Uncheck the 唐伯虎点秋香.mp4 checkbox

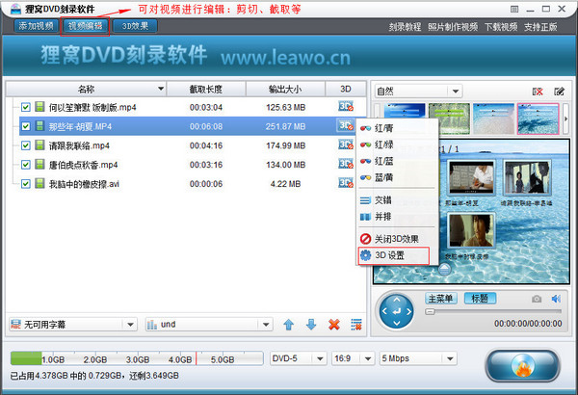pos(25,165)
